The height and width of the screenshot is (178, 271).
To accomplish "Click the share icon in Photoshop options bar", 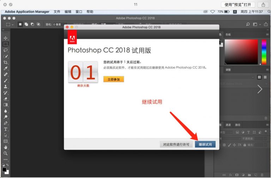I will click(266, 24).
